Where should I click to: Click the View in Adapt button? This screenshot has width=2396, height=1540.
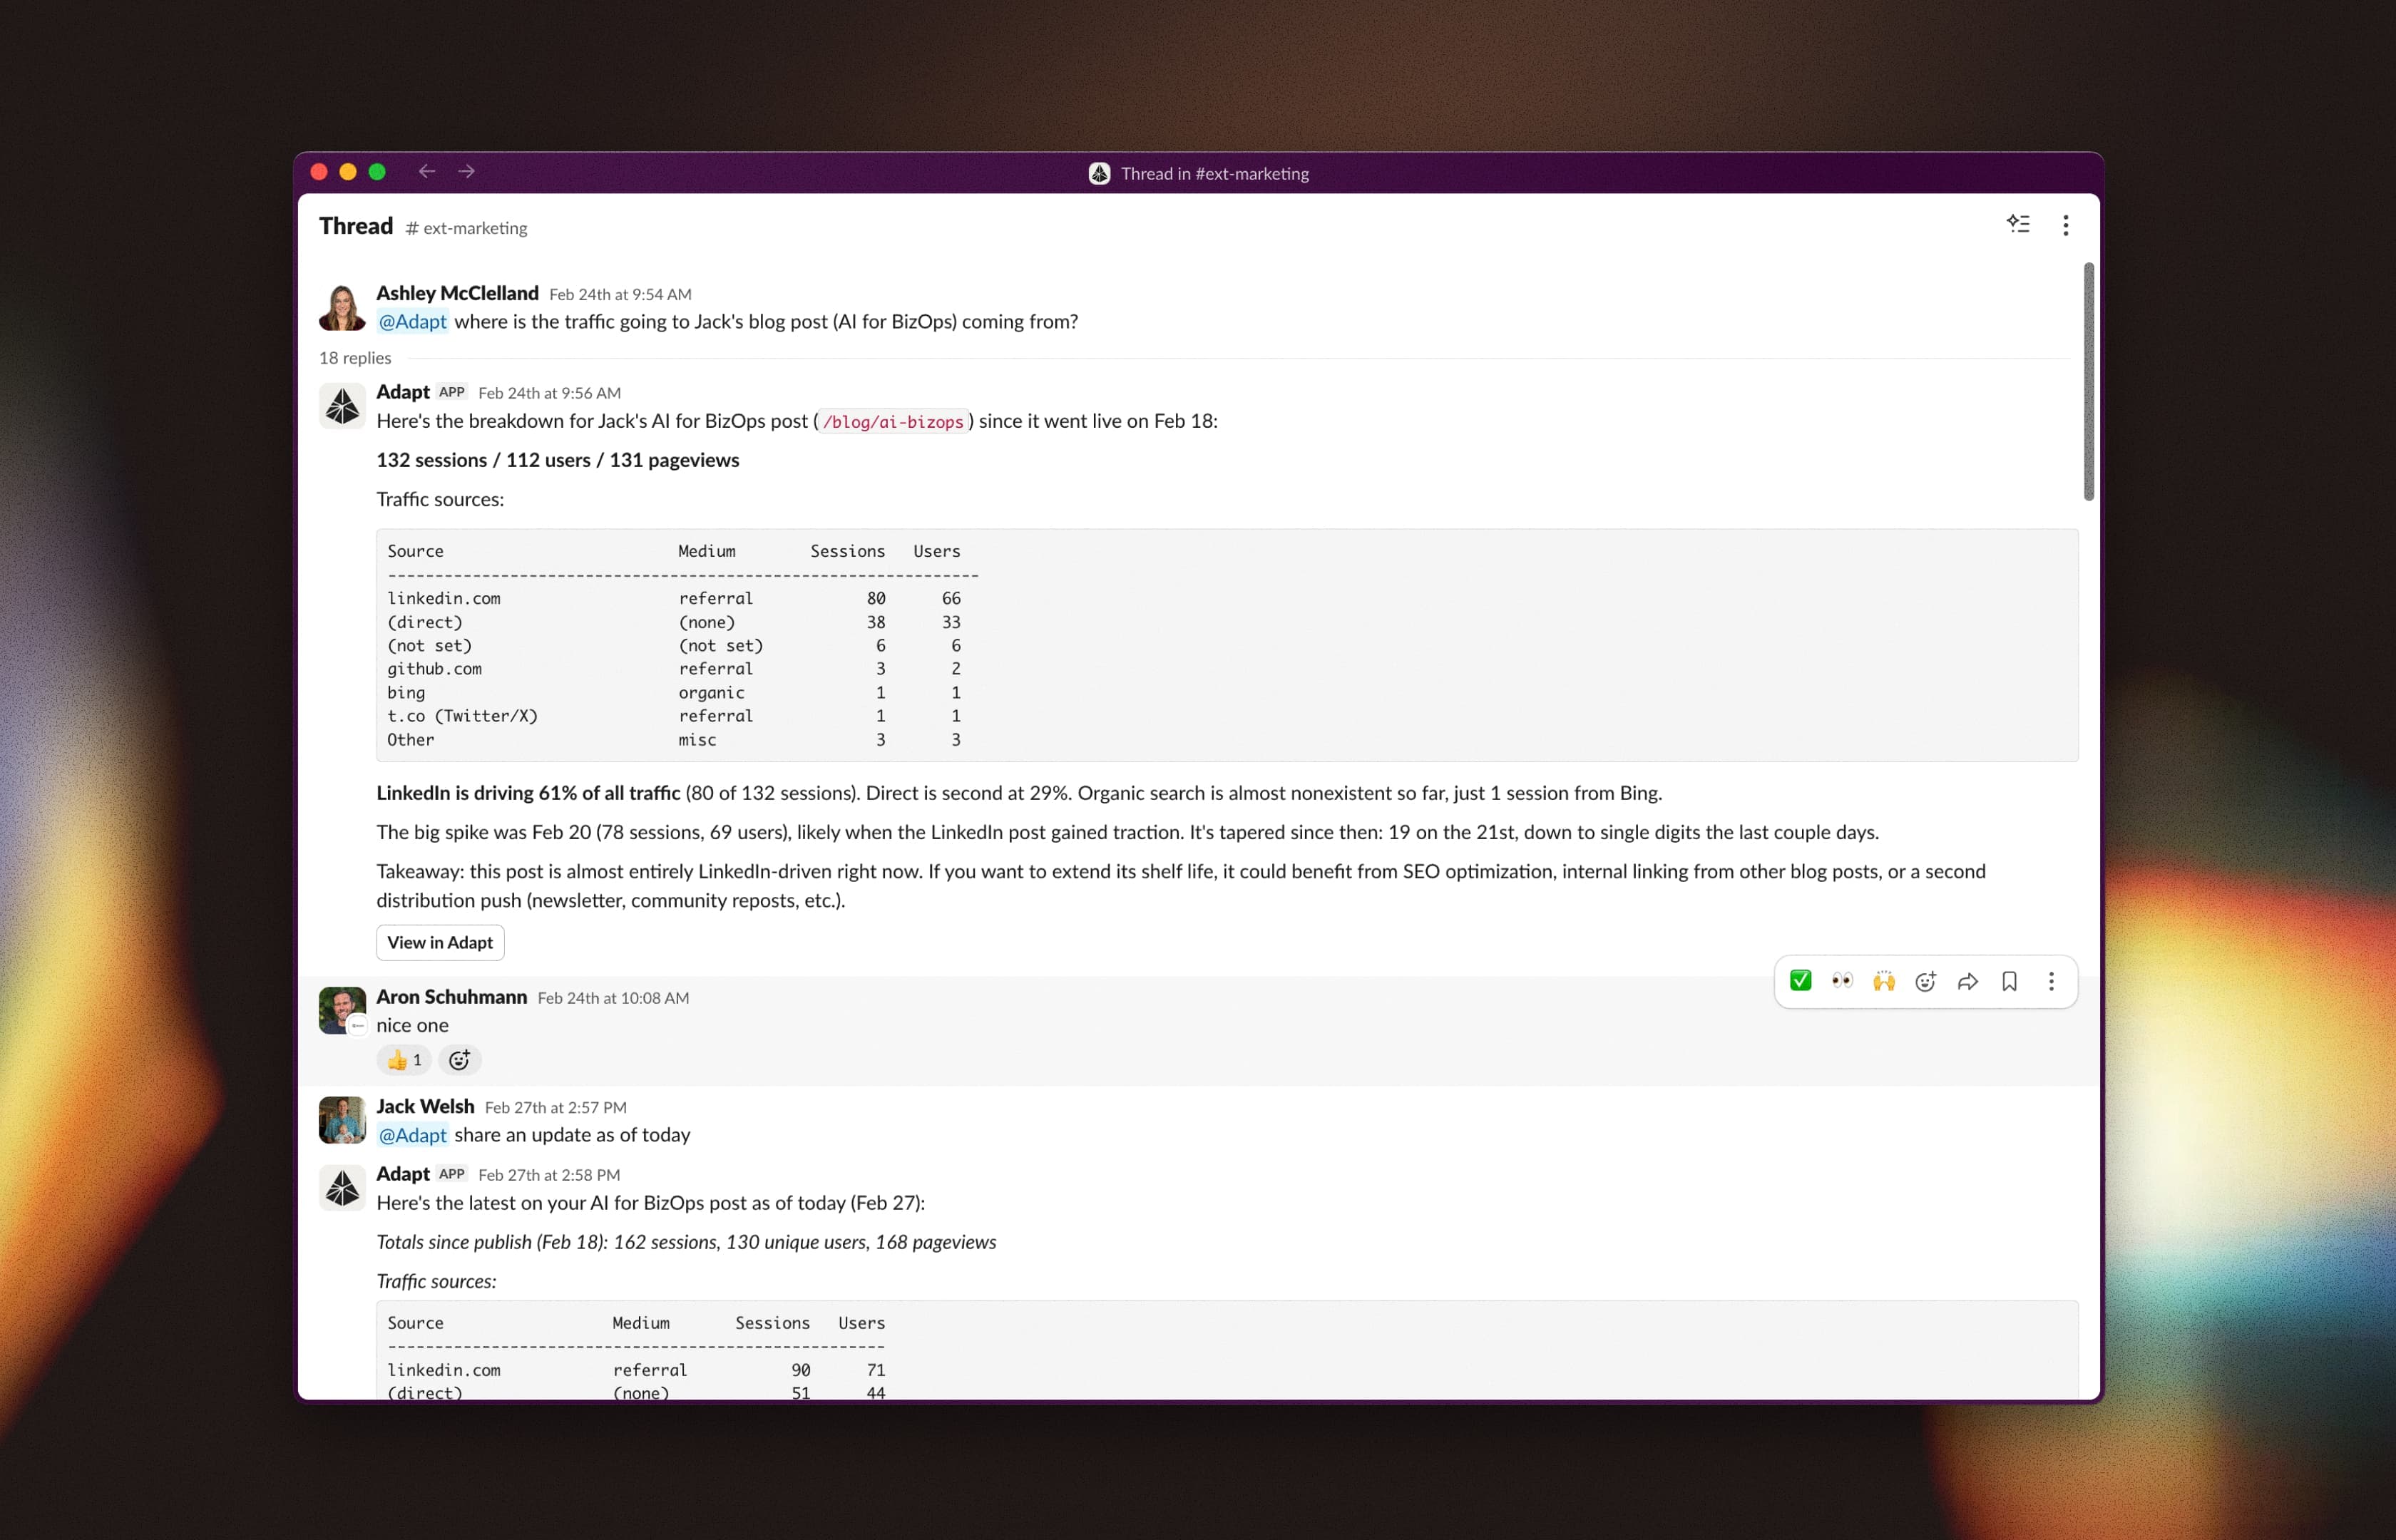tap(439, 942)
